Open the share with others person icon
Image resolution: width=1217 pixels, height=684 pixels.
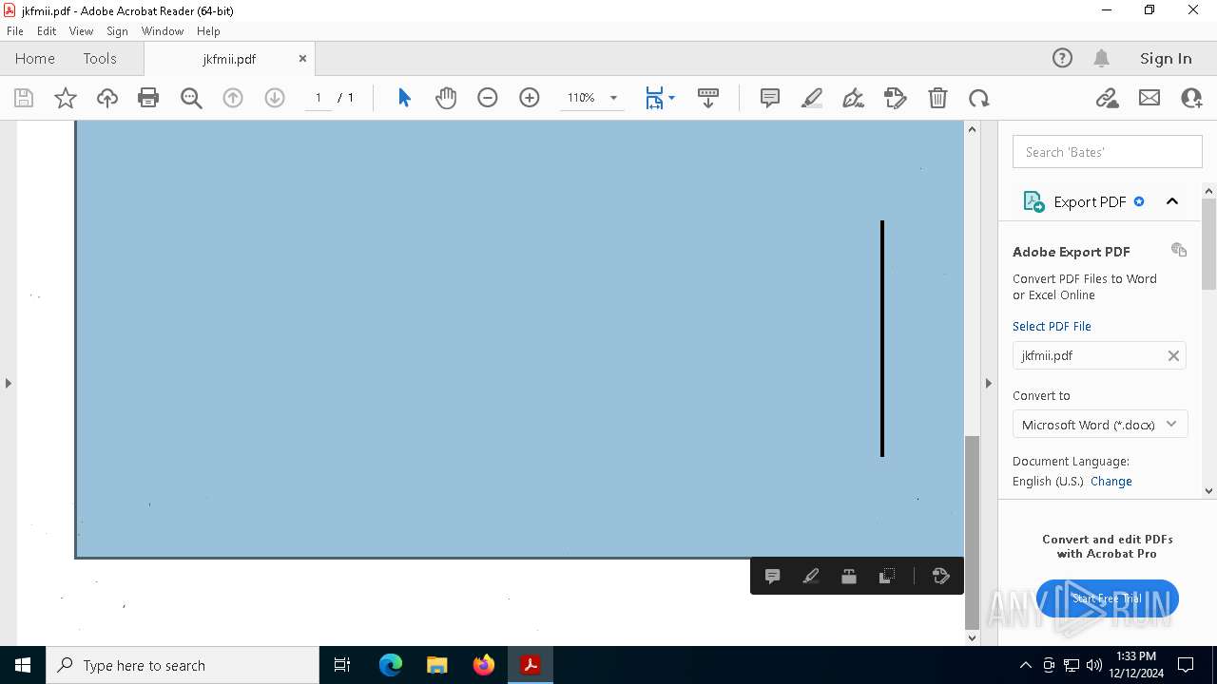(x=1191, y=98)
